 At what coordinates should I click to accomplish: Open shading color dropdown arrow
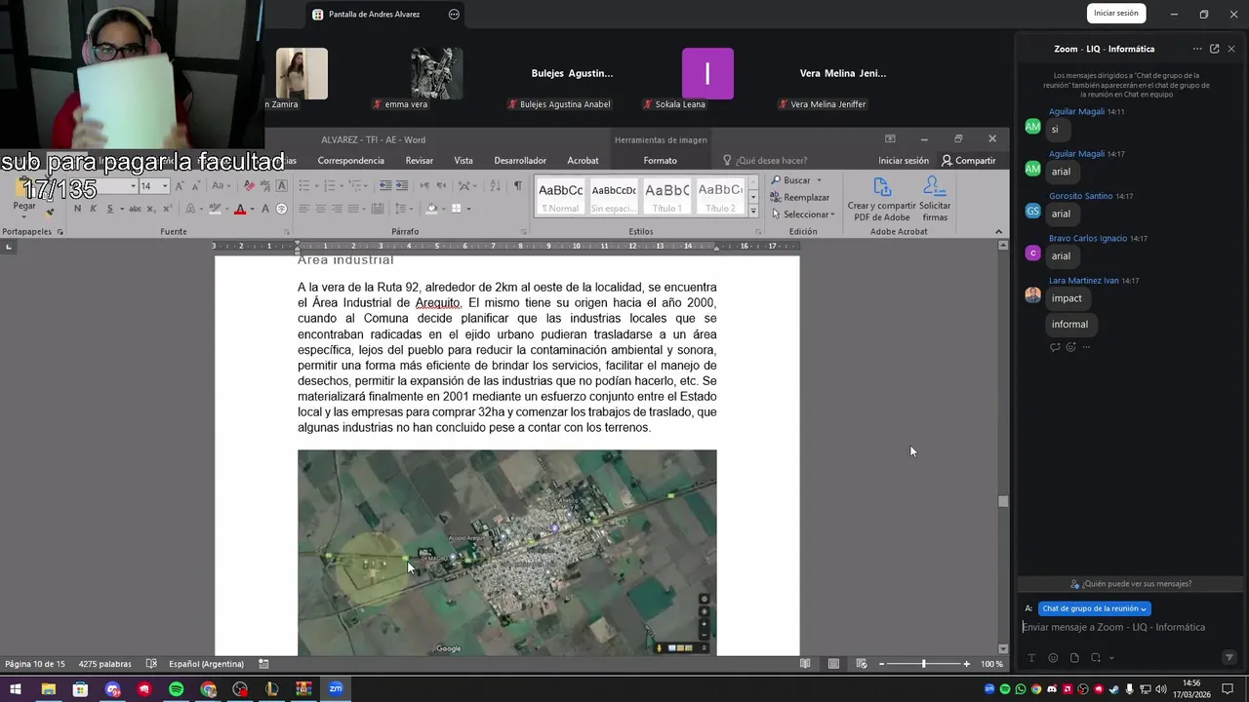coord(443,209)
